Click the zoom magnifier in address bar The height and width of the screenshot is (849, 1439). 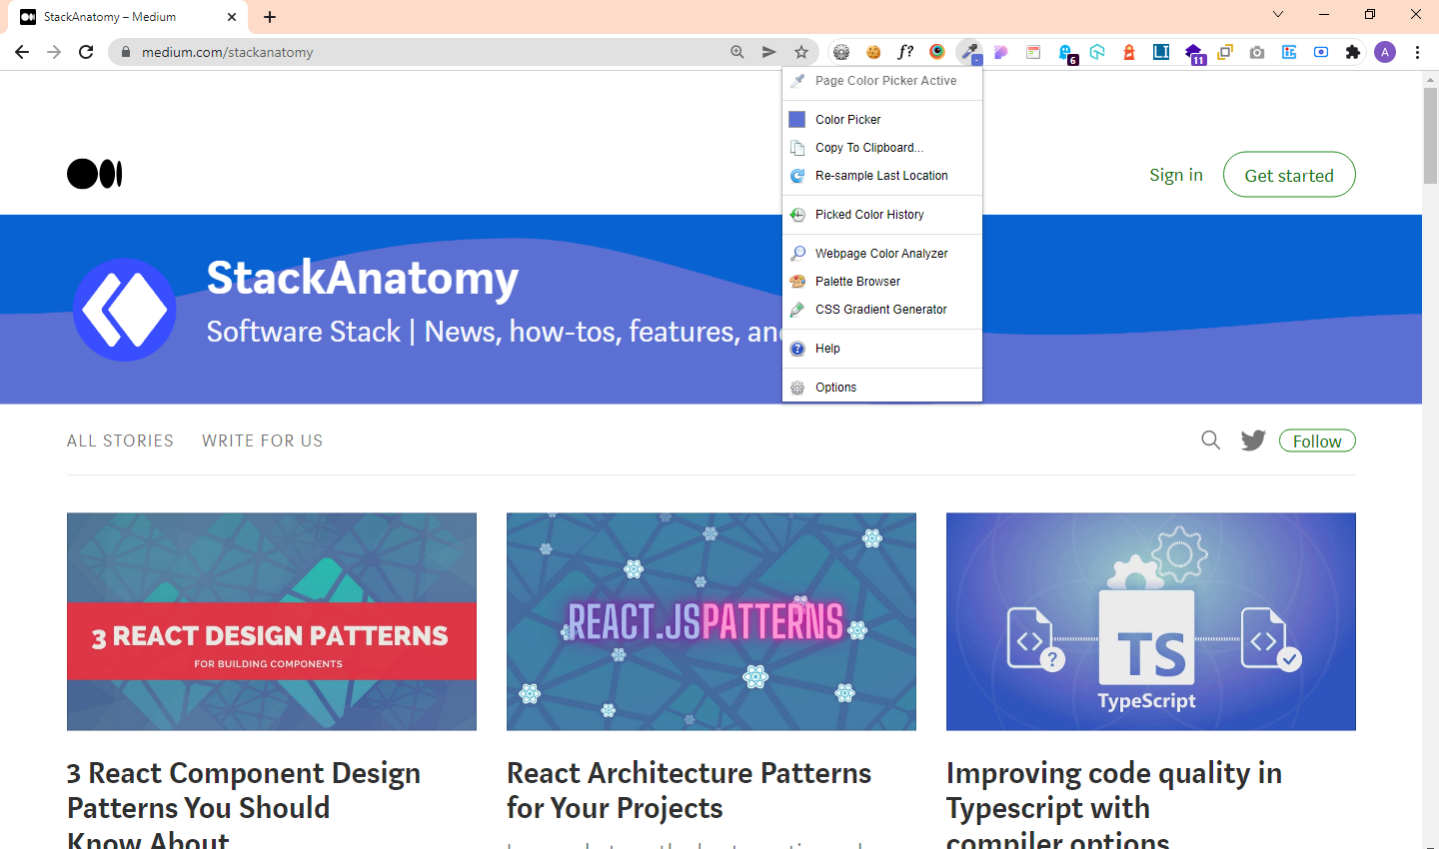tap(737, 52)
